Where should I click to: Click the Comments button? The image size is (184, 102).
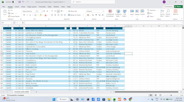coord(167,6)
